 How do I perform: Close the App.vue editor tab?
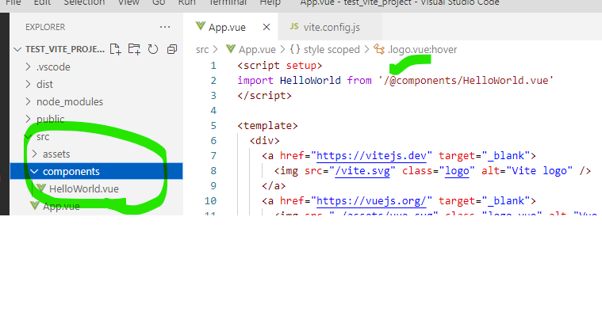(266, 27)
